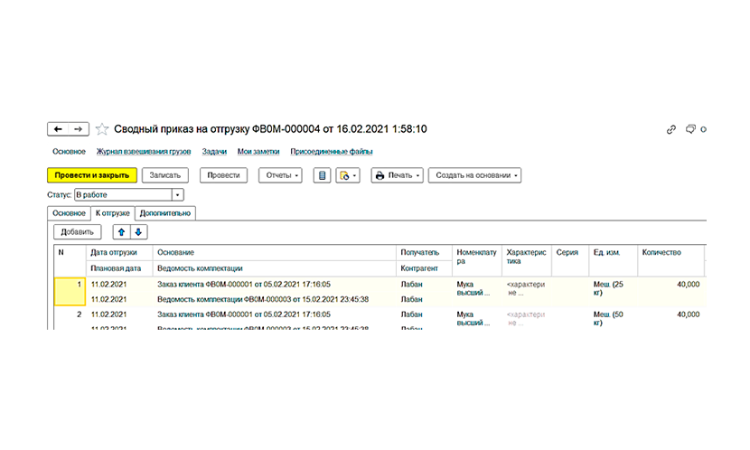Open Задачи link
The height and width of the screenshot is (450, 750).
[214, 152]
